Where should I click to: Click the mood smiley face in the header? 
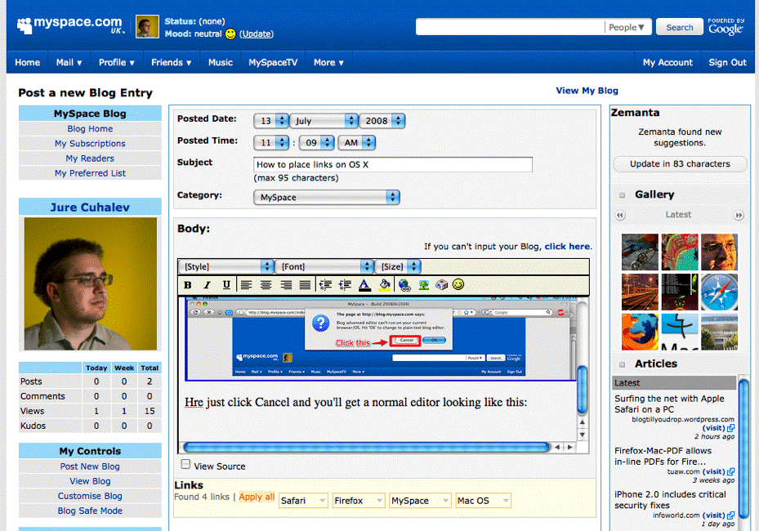click(230, 33)
